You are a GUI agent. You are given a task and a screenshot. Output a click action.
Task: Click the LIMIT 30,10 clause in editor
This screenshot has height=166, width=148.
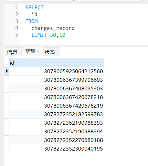49,35
